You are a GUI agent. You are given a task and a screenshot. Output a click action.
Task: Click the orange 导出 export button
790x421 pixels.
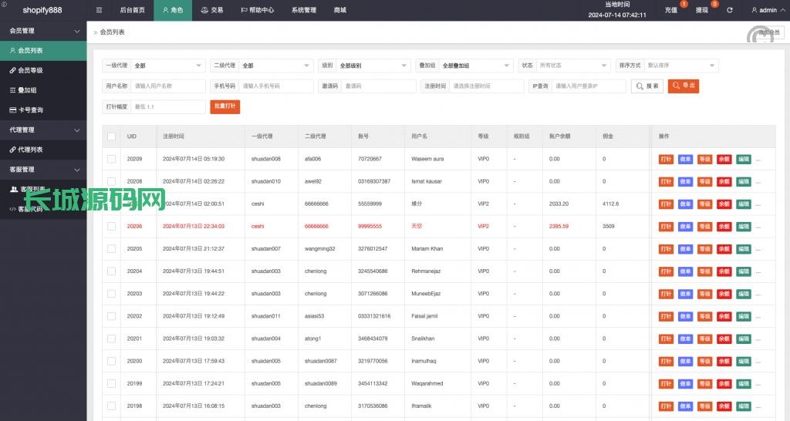(684, 86)
